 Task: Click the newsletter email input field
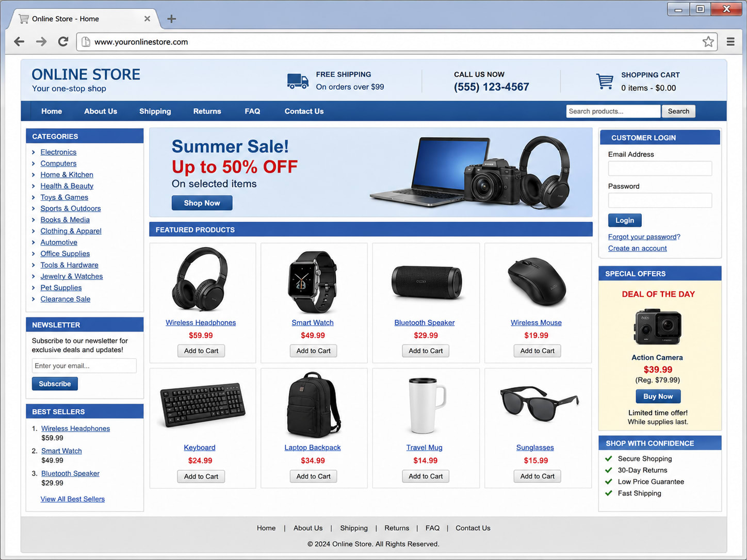pyautogui.click(x=84, y=366)
